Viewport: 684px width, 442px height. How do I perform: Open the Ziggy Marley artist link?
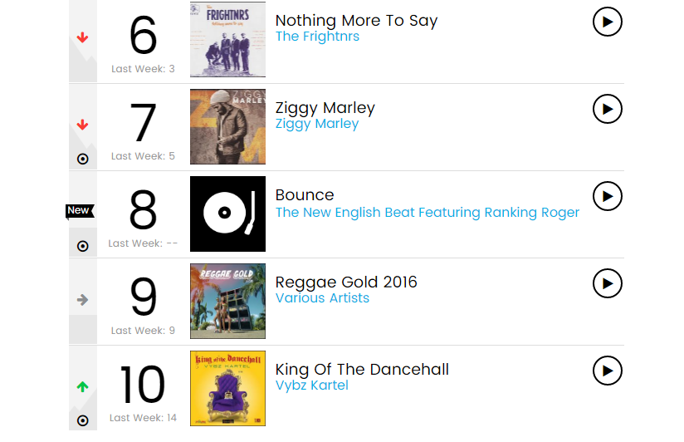[317, 124]
